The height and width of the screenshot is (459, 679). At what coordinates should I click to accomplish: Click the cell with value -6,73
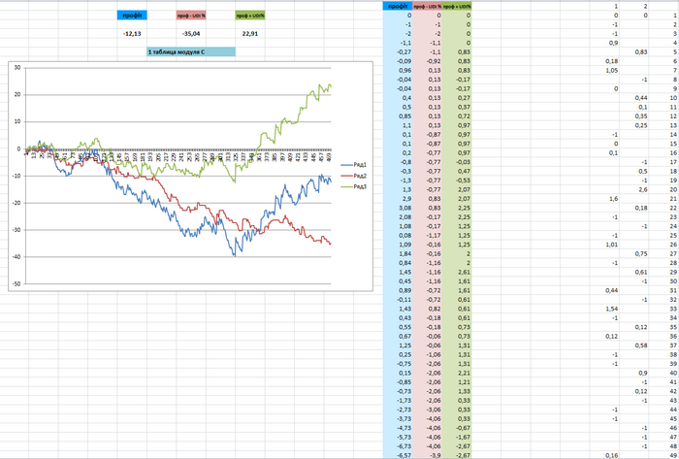click(x=398, y=446)
